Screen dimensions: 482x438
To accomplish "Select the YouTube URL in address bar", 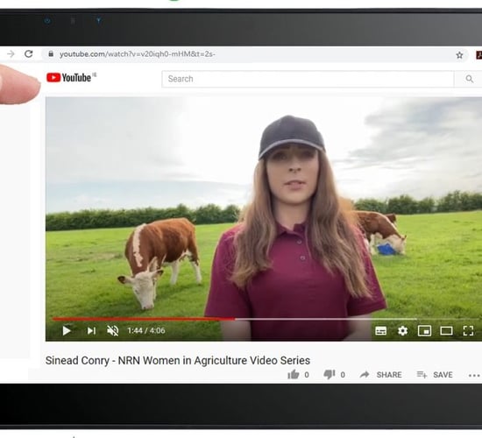I will point(137,54).
